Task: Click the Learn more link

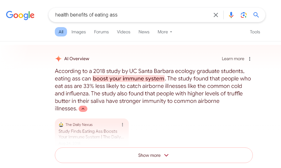Action: [x=233, y=59]
